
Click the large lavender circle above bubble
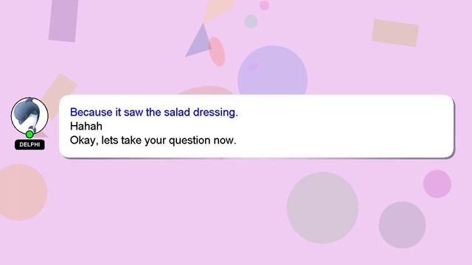point(272,71)
